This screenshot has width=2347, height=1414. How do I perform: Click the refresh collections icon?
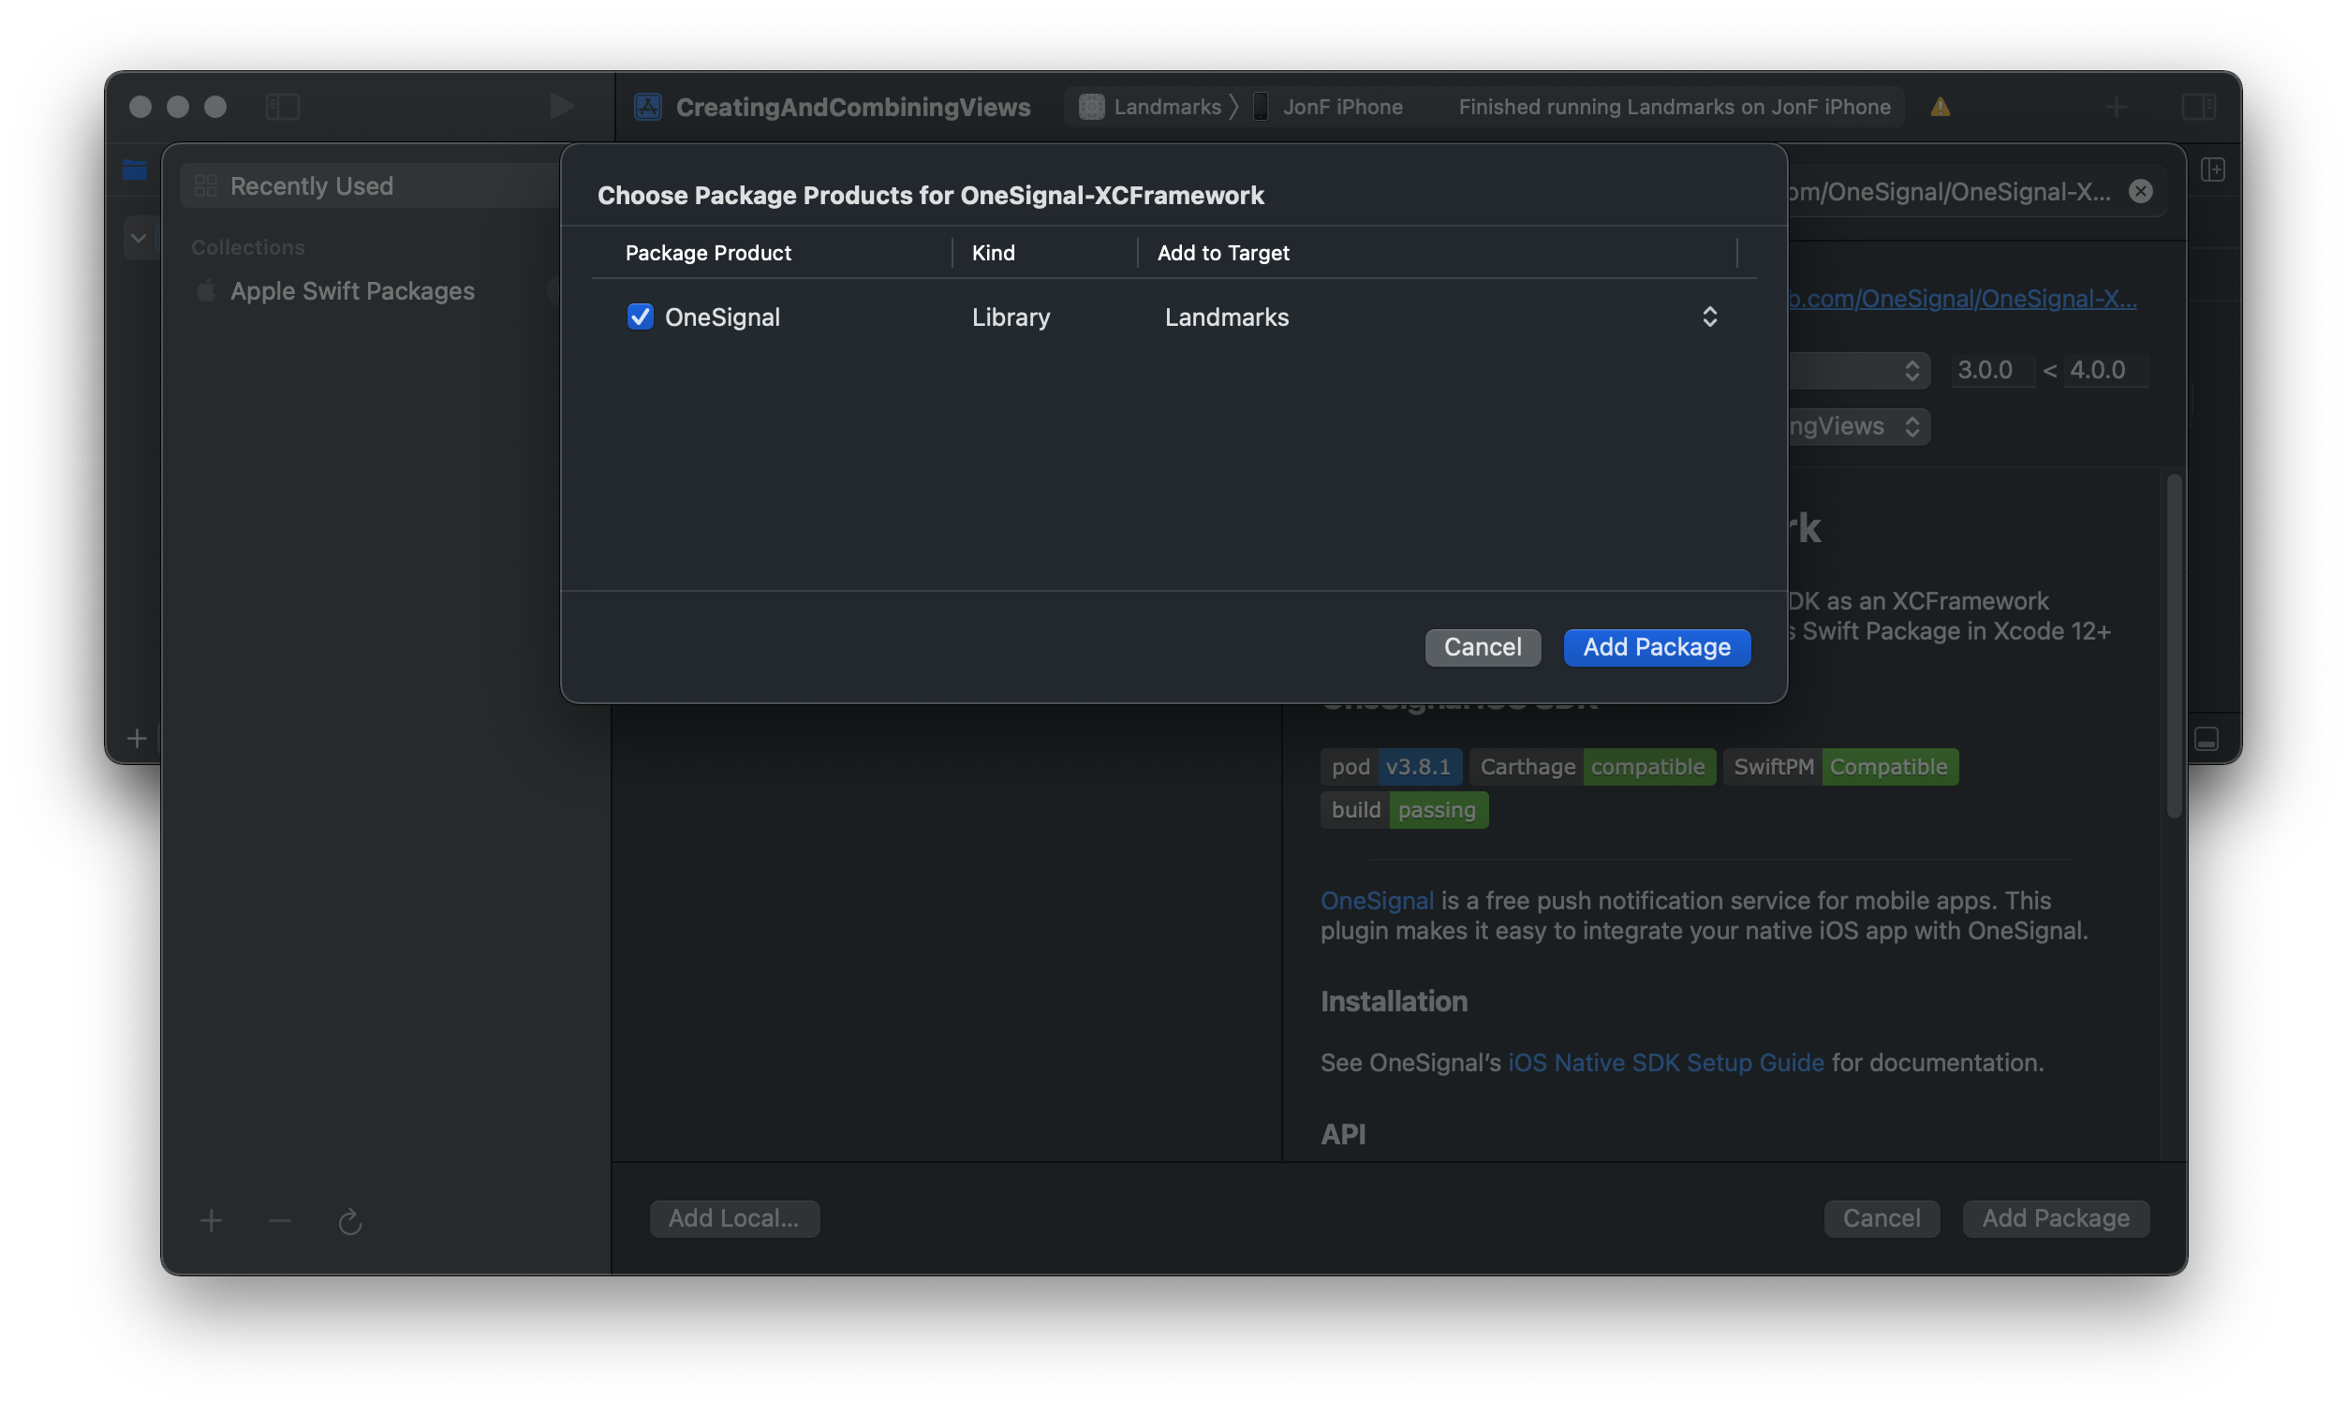pyautogui.click(x=349, y=1221)
